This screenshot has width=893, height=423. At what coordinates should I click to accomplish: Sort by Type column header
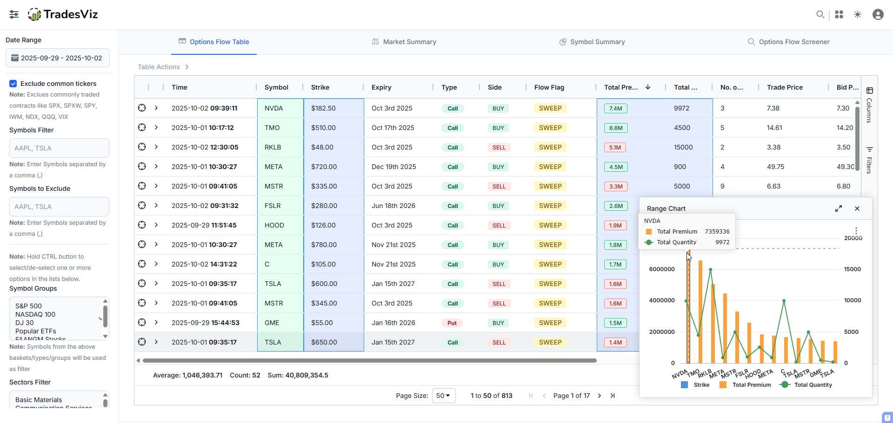(x=449, y=87)
